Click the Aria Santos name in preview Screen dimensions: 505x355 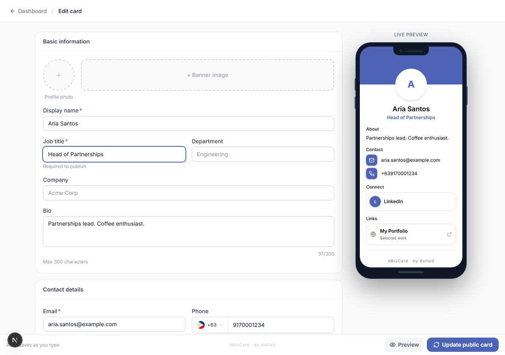411,109
